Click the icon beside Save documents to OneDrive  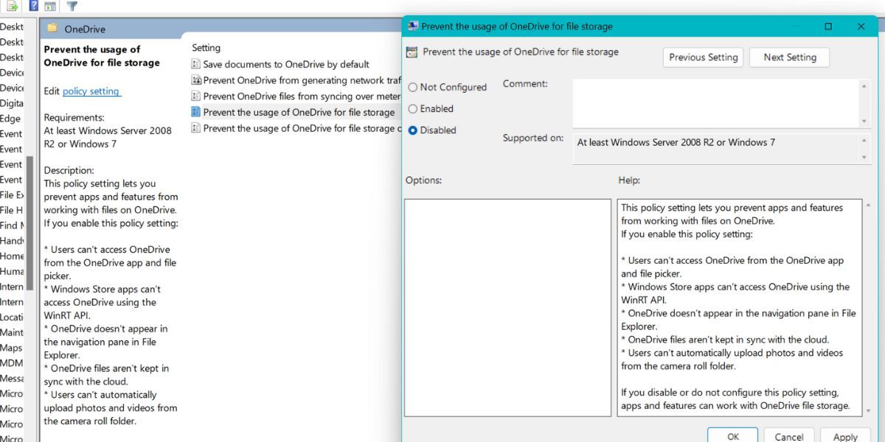(x=196, y=64)
